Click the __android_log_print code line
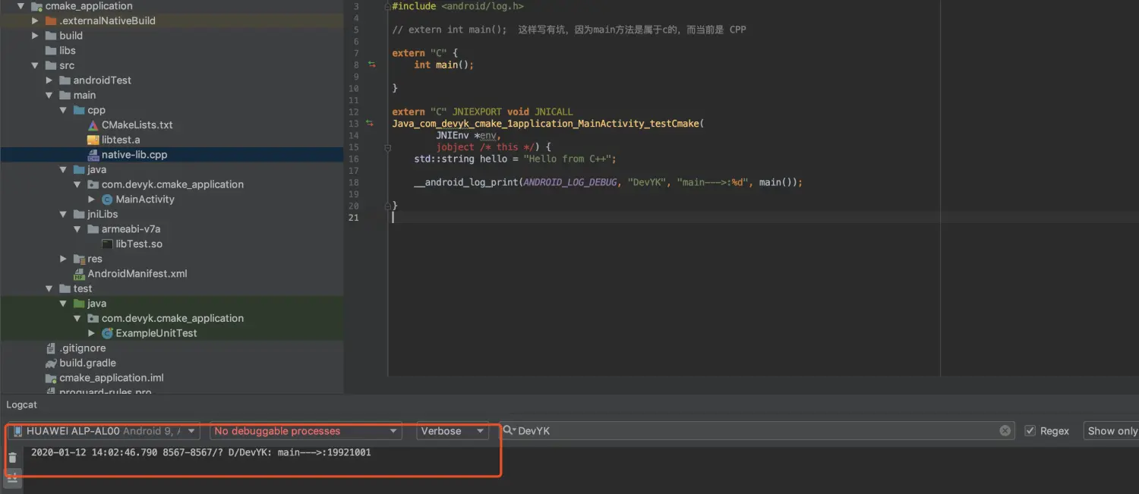The height and width of the screenshot is (494, 1139). coord(608,183)
